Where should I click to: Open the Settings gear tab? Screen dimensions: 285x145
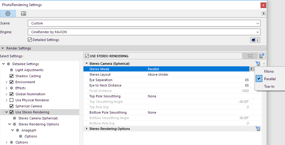(8, 13)
